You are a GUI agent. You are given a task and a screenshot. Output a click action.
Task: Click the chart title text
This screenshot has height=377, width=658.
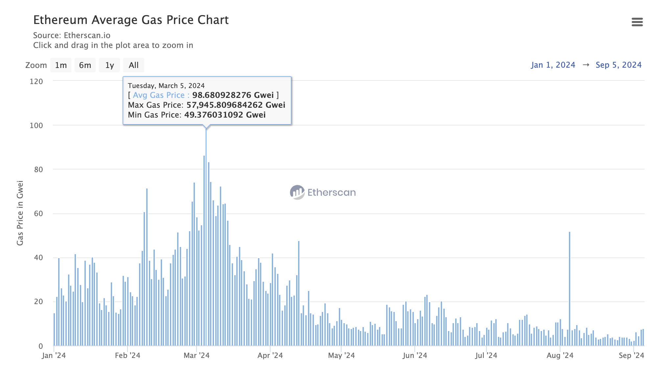pyautogui.click(x=131, y=20)
